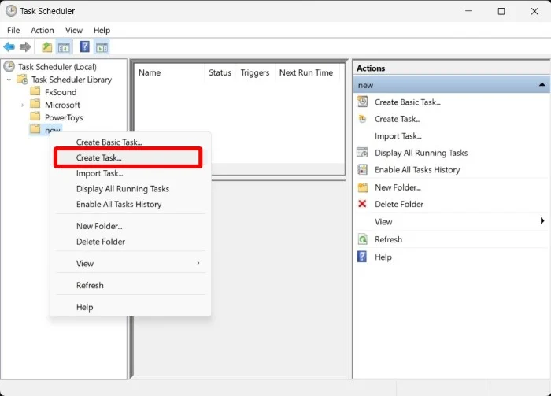Click the Next Run Time column header
The height and width of the screenshot is (396, 551).
(x=305, y=72)
